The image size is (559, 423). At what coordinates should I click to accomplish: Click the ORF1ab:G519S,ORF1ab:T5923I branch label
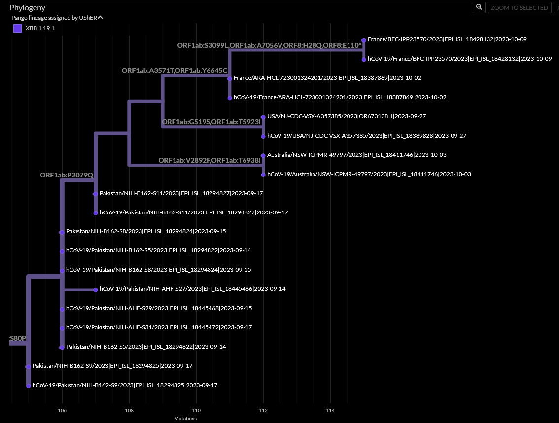211,121
